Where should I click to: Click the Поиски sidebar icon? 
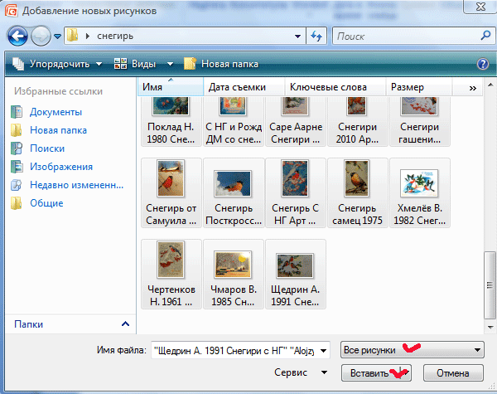17,148
